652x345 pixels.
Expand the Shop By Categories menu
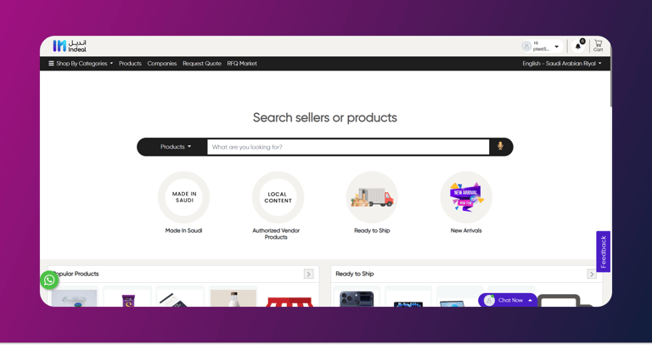point(81,64)
